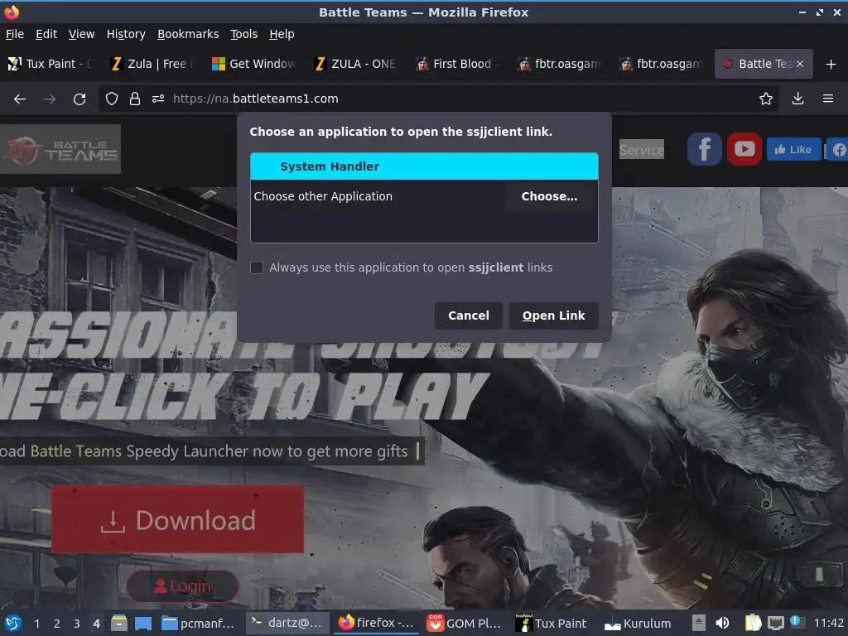Switch to workspace 3 in the pager

(77, 624)
